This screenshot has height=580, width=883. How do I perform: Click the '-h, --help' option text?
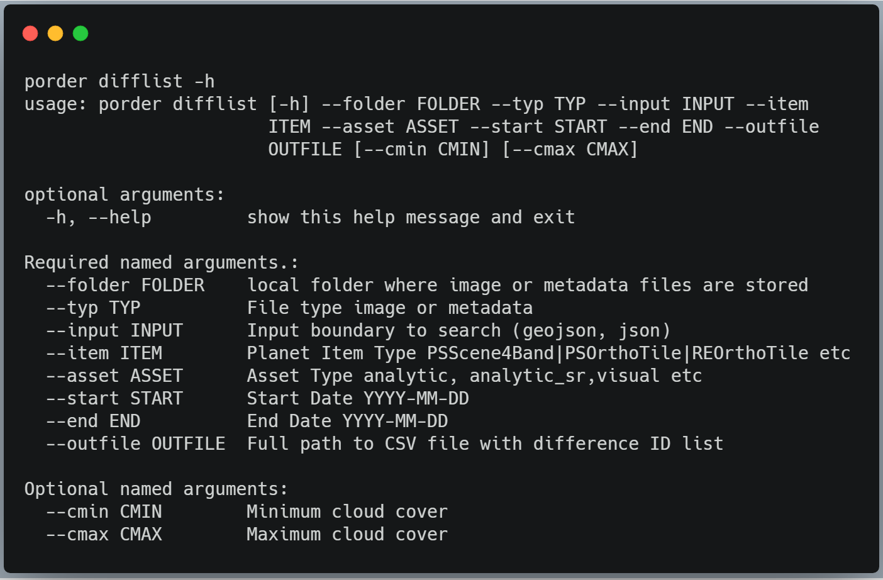[x=99, y=217]
